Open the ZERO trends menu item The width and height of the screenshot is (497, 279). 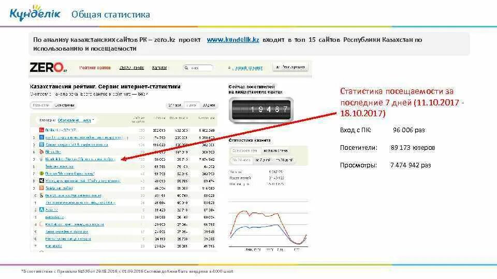point(131,68)
